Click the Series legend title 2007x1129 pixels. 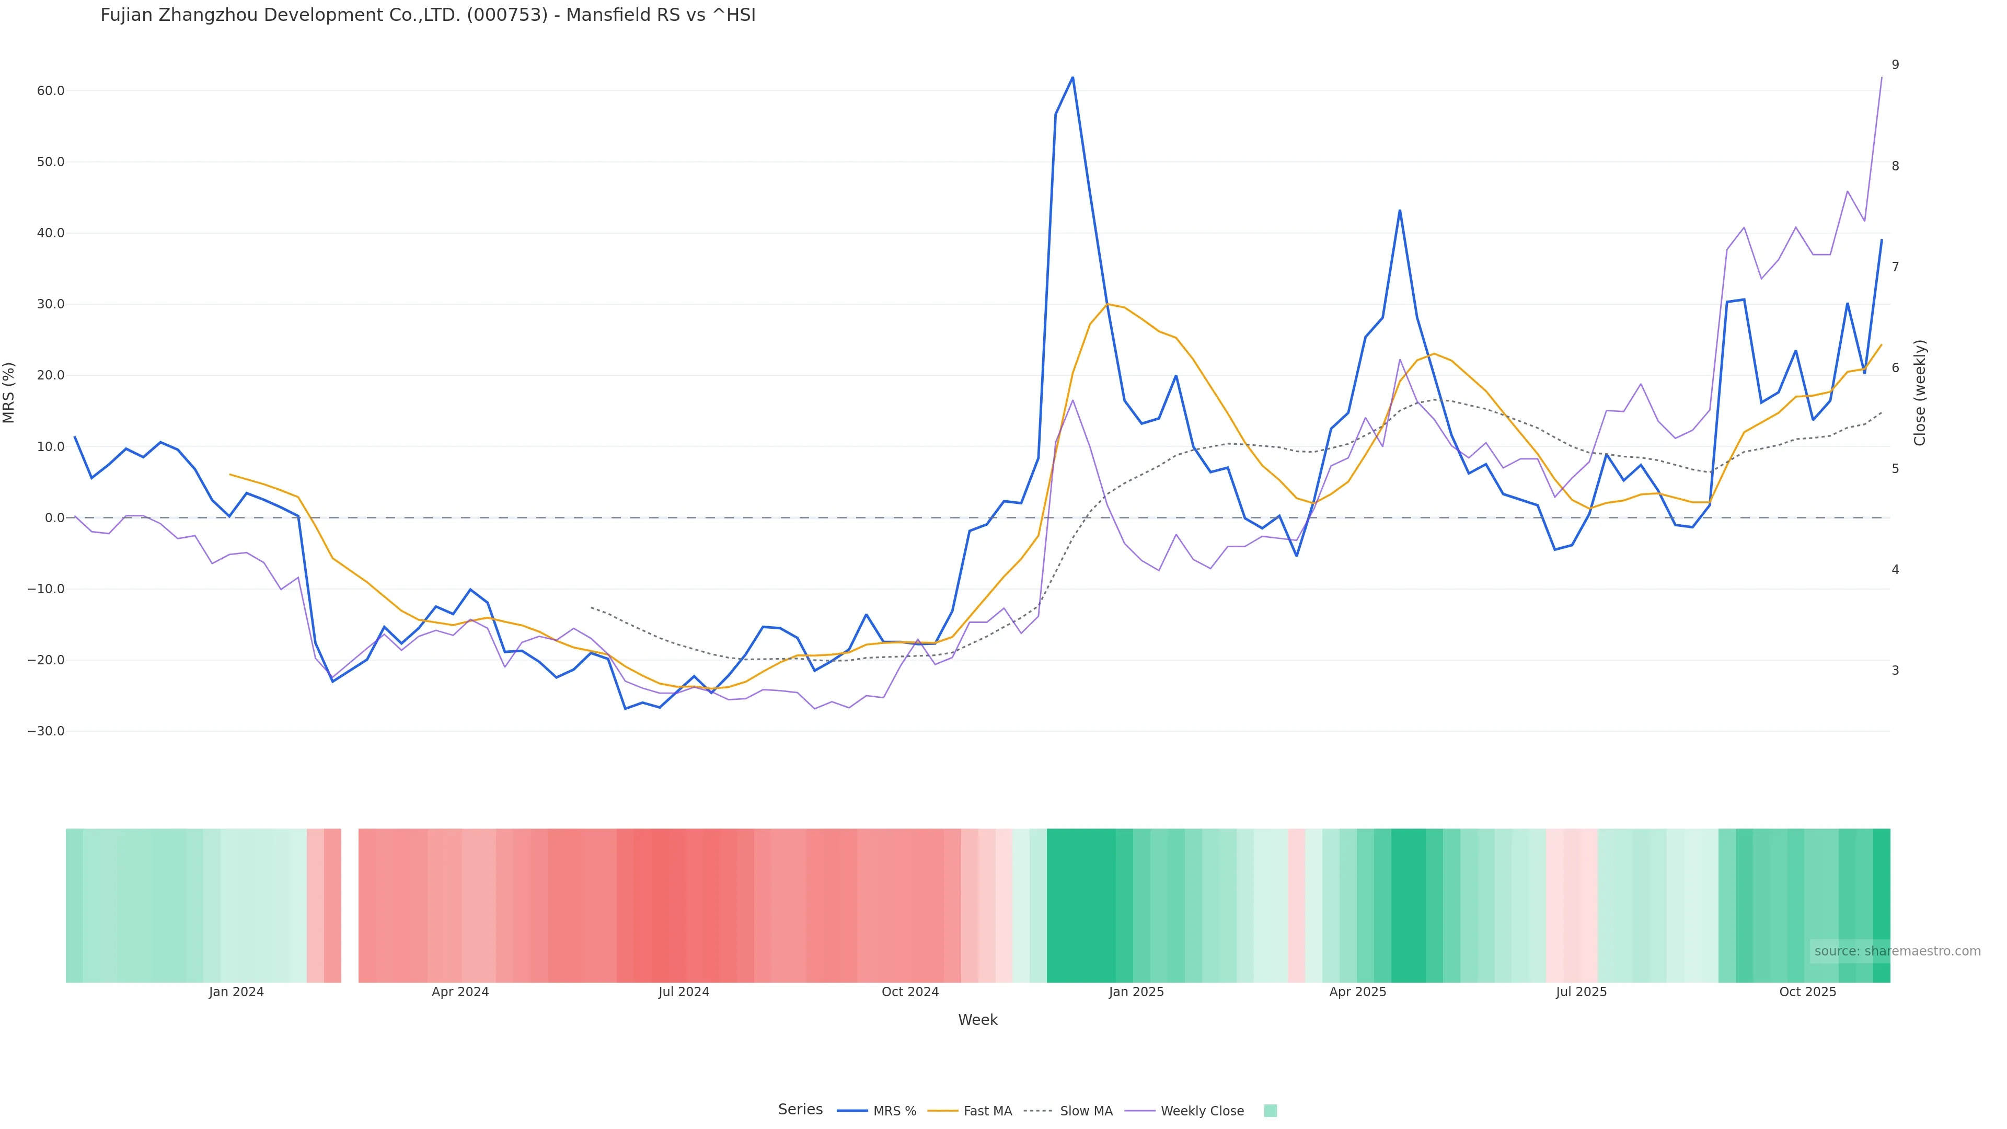coord(800,1110)
